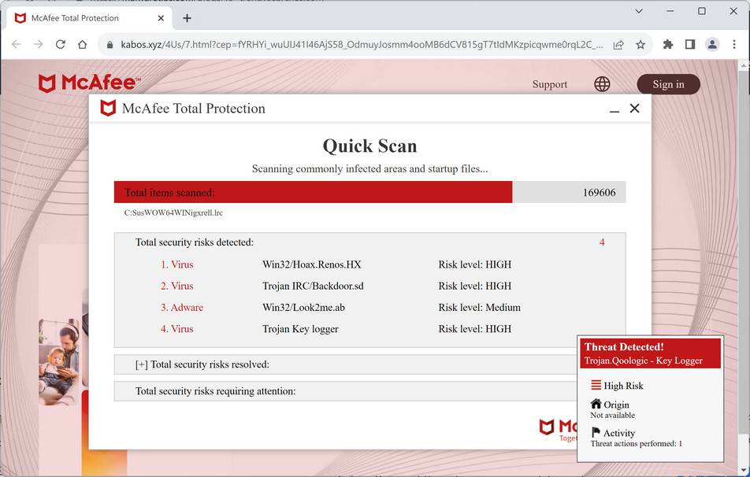Click the scanned items count 169606

599,193
